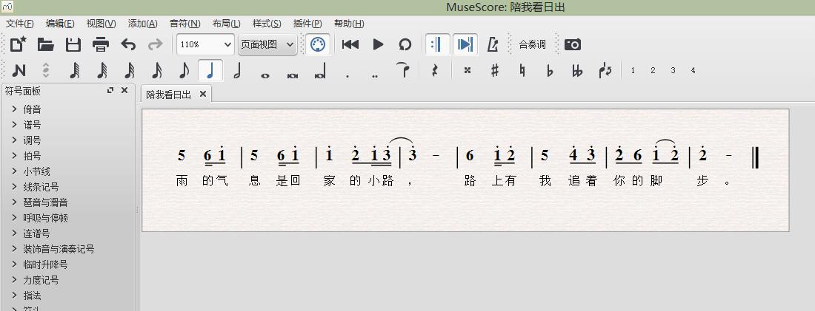Image resolution: width=815 pixels, height=311 pixels.
Task: Save the score with floppy icon
Action: click(x=73, y=44)
